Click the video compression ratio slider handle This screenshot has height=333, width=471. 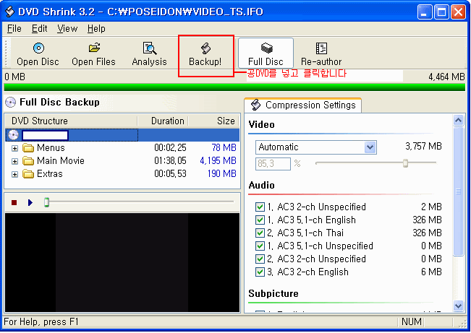click(x=405, y=163)
